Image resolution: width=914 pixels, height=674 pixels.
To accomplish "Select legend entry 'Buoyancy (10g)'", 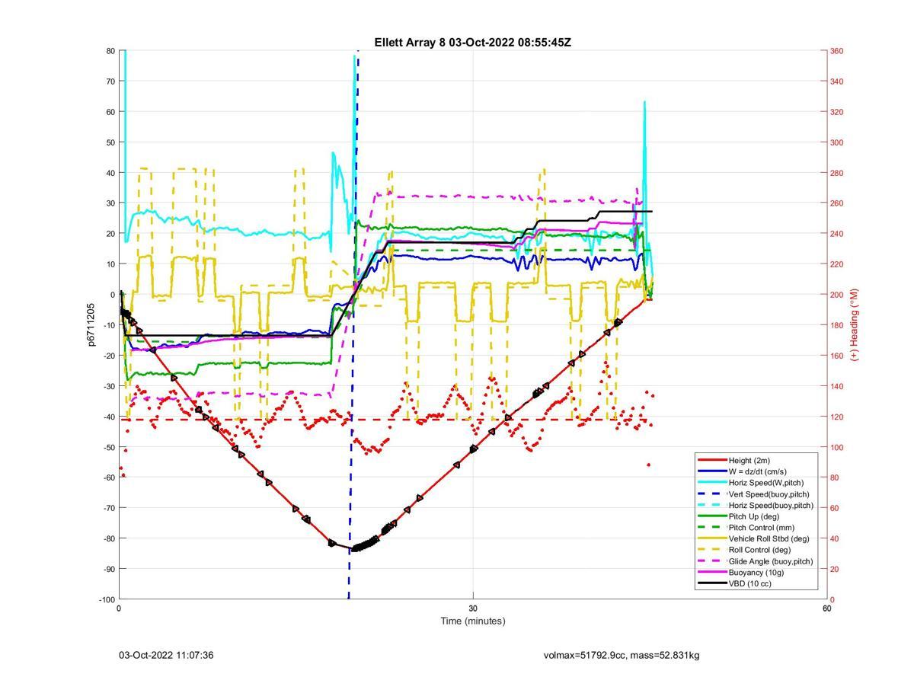I will (756, 572).
